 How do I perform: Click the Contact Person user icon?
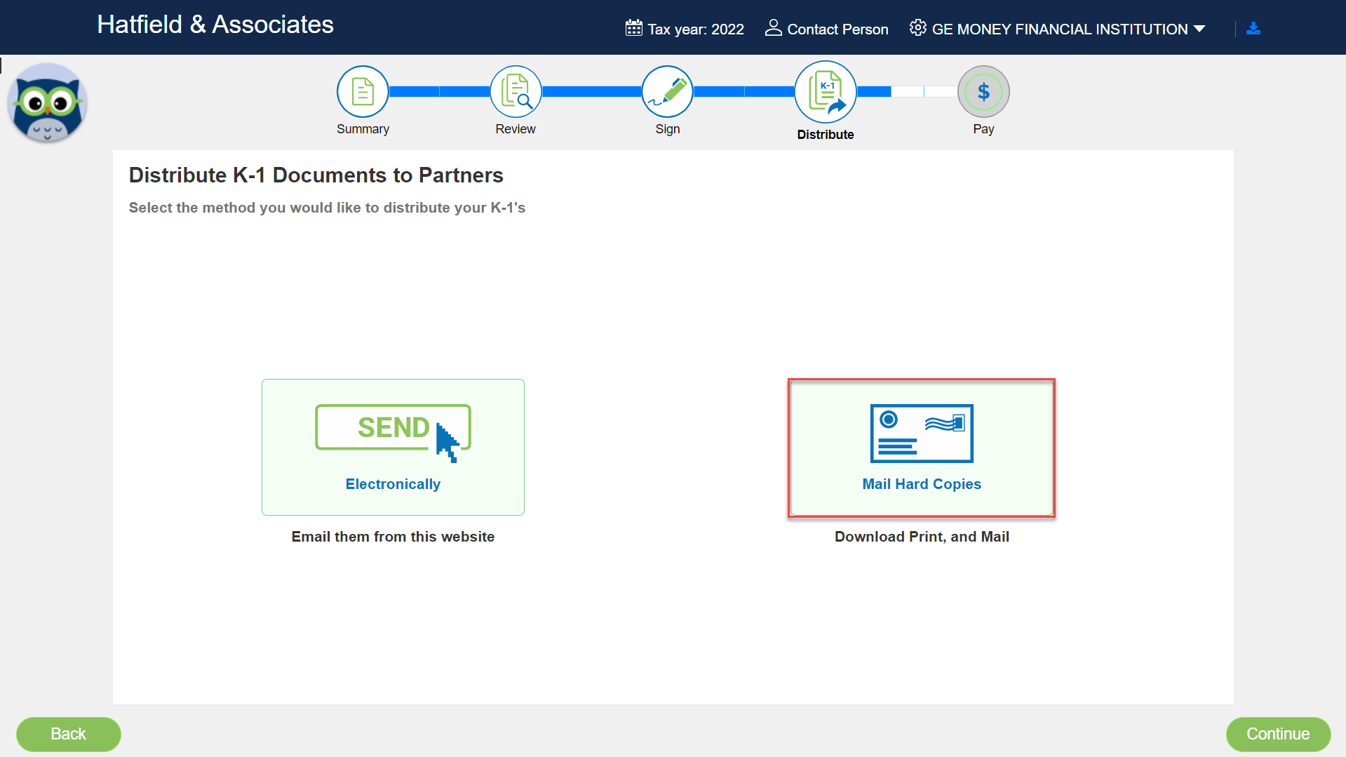(x=773, y=29)
